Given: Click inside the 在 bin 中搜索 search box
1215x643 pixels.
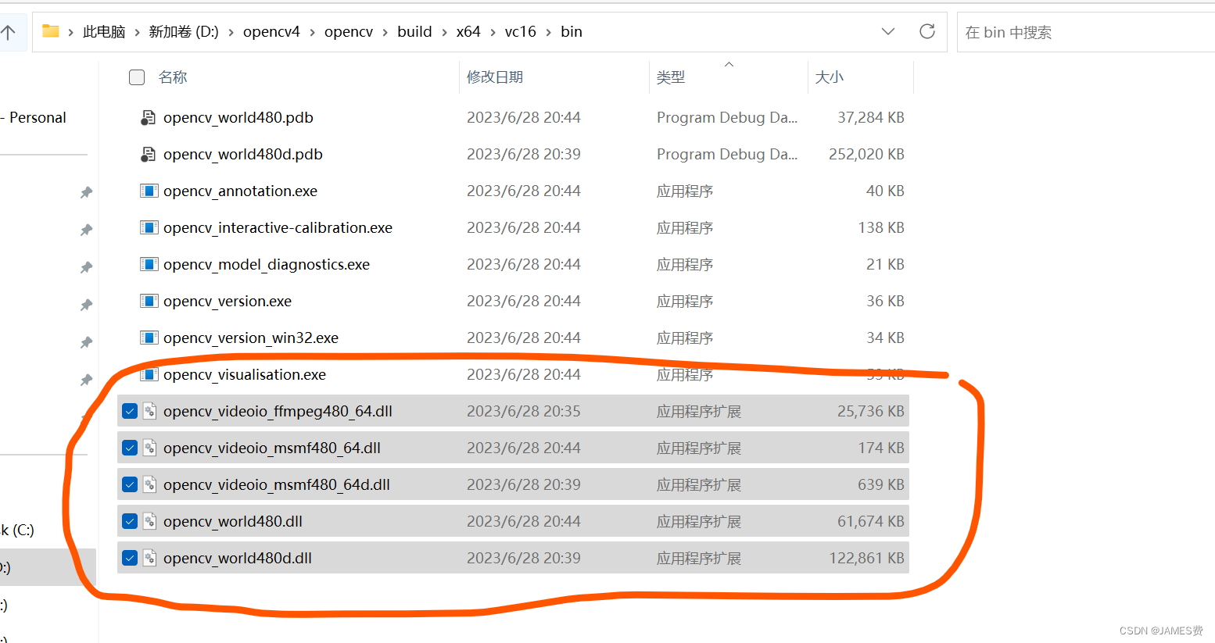Looking at the screenshot, I should click(x=1087, y=32).
